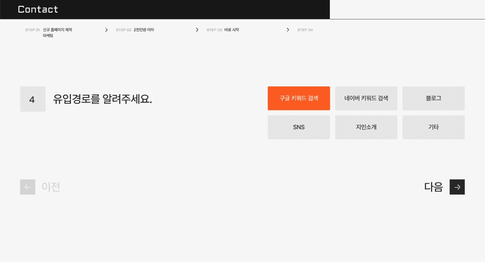Click the Contact header title
The width and height of the screenshot is (485, 262).
point(38,9)
